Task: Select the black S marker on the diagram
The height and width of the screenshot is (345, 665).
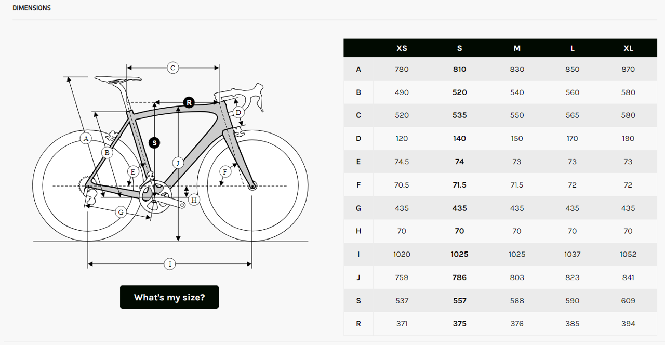Action: coord(154,142)
